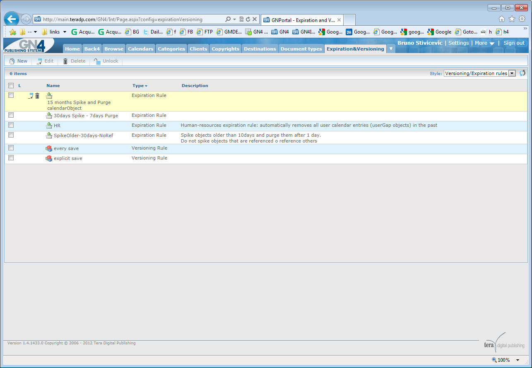
Task: Check the every save row checkbox
Action: click(x=11, y=148)
